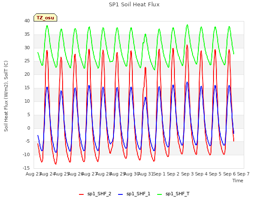Click the 40 y-axis tick label

27,21
